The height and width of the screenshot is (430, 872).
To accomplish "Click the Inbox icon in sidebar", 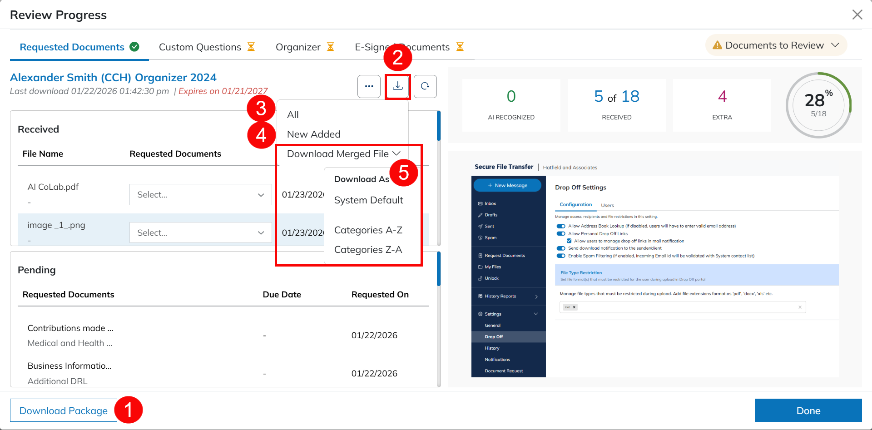I will pos(481,203).
